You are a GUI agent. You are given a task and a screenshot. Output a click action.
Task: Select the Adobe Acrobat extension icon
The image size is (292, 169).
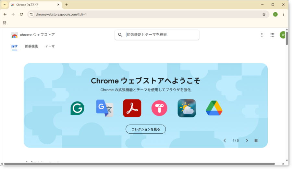[132, 108]
